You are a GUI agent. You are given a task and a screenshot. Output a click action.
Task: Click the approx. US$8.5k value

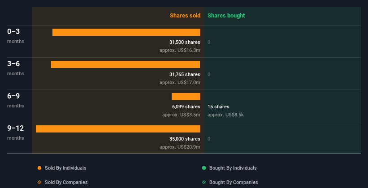pyautogui.click(x=225, y=115)
